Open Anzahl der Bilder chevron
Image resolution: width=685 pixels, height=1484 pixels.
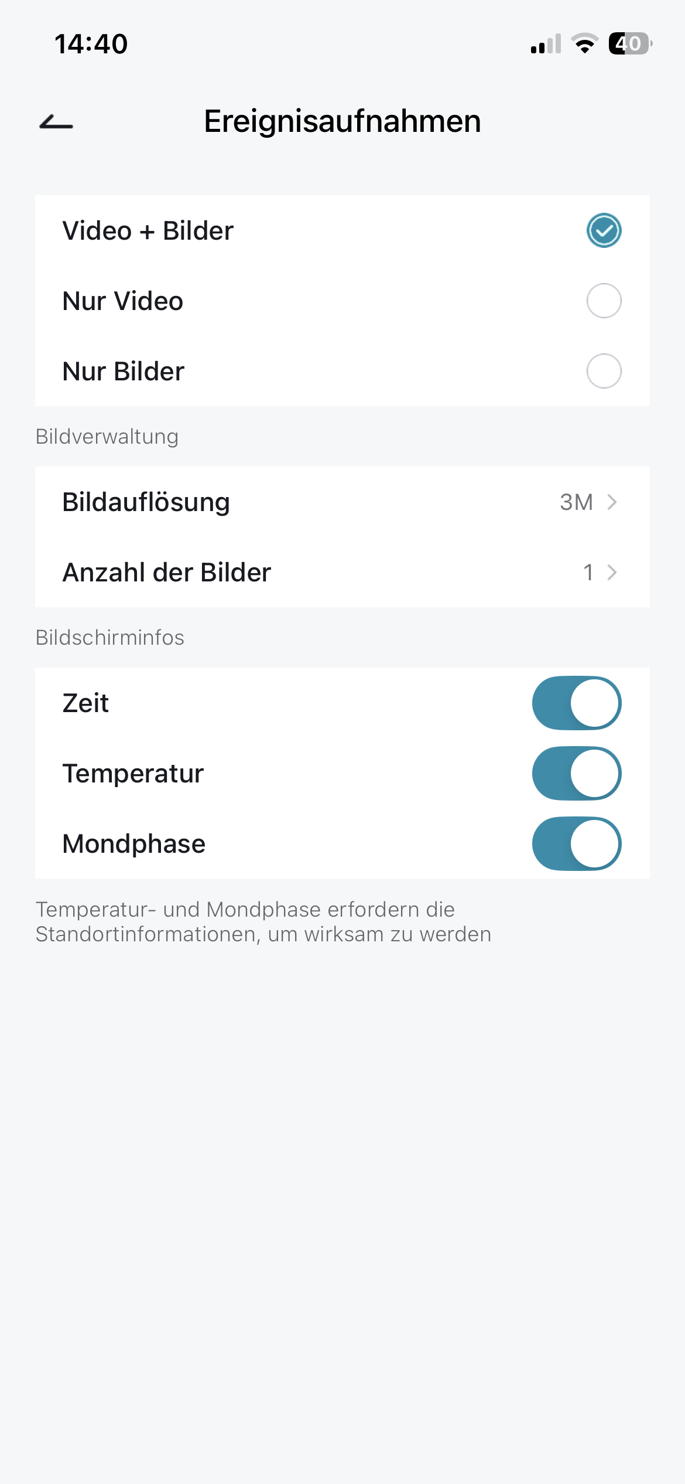click(x=612, y=573)
